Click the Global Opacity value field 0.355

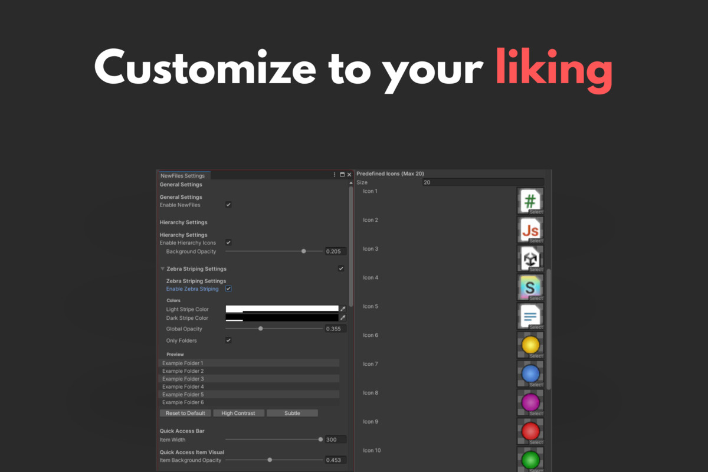(336, 329)
